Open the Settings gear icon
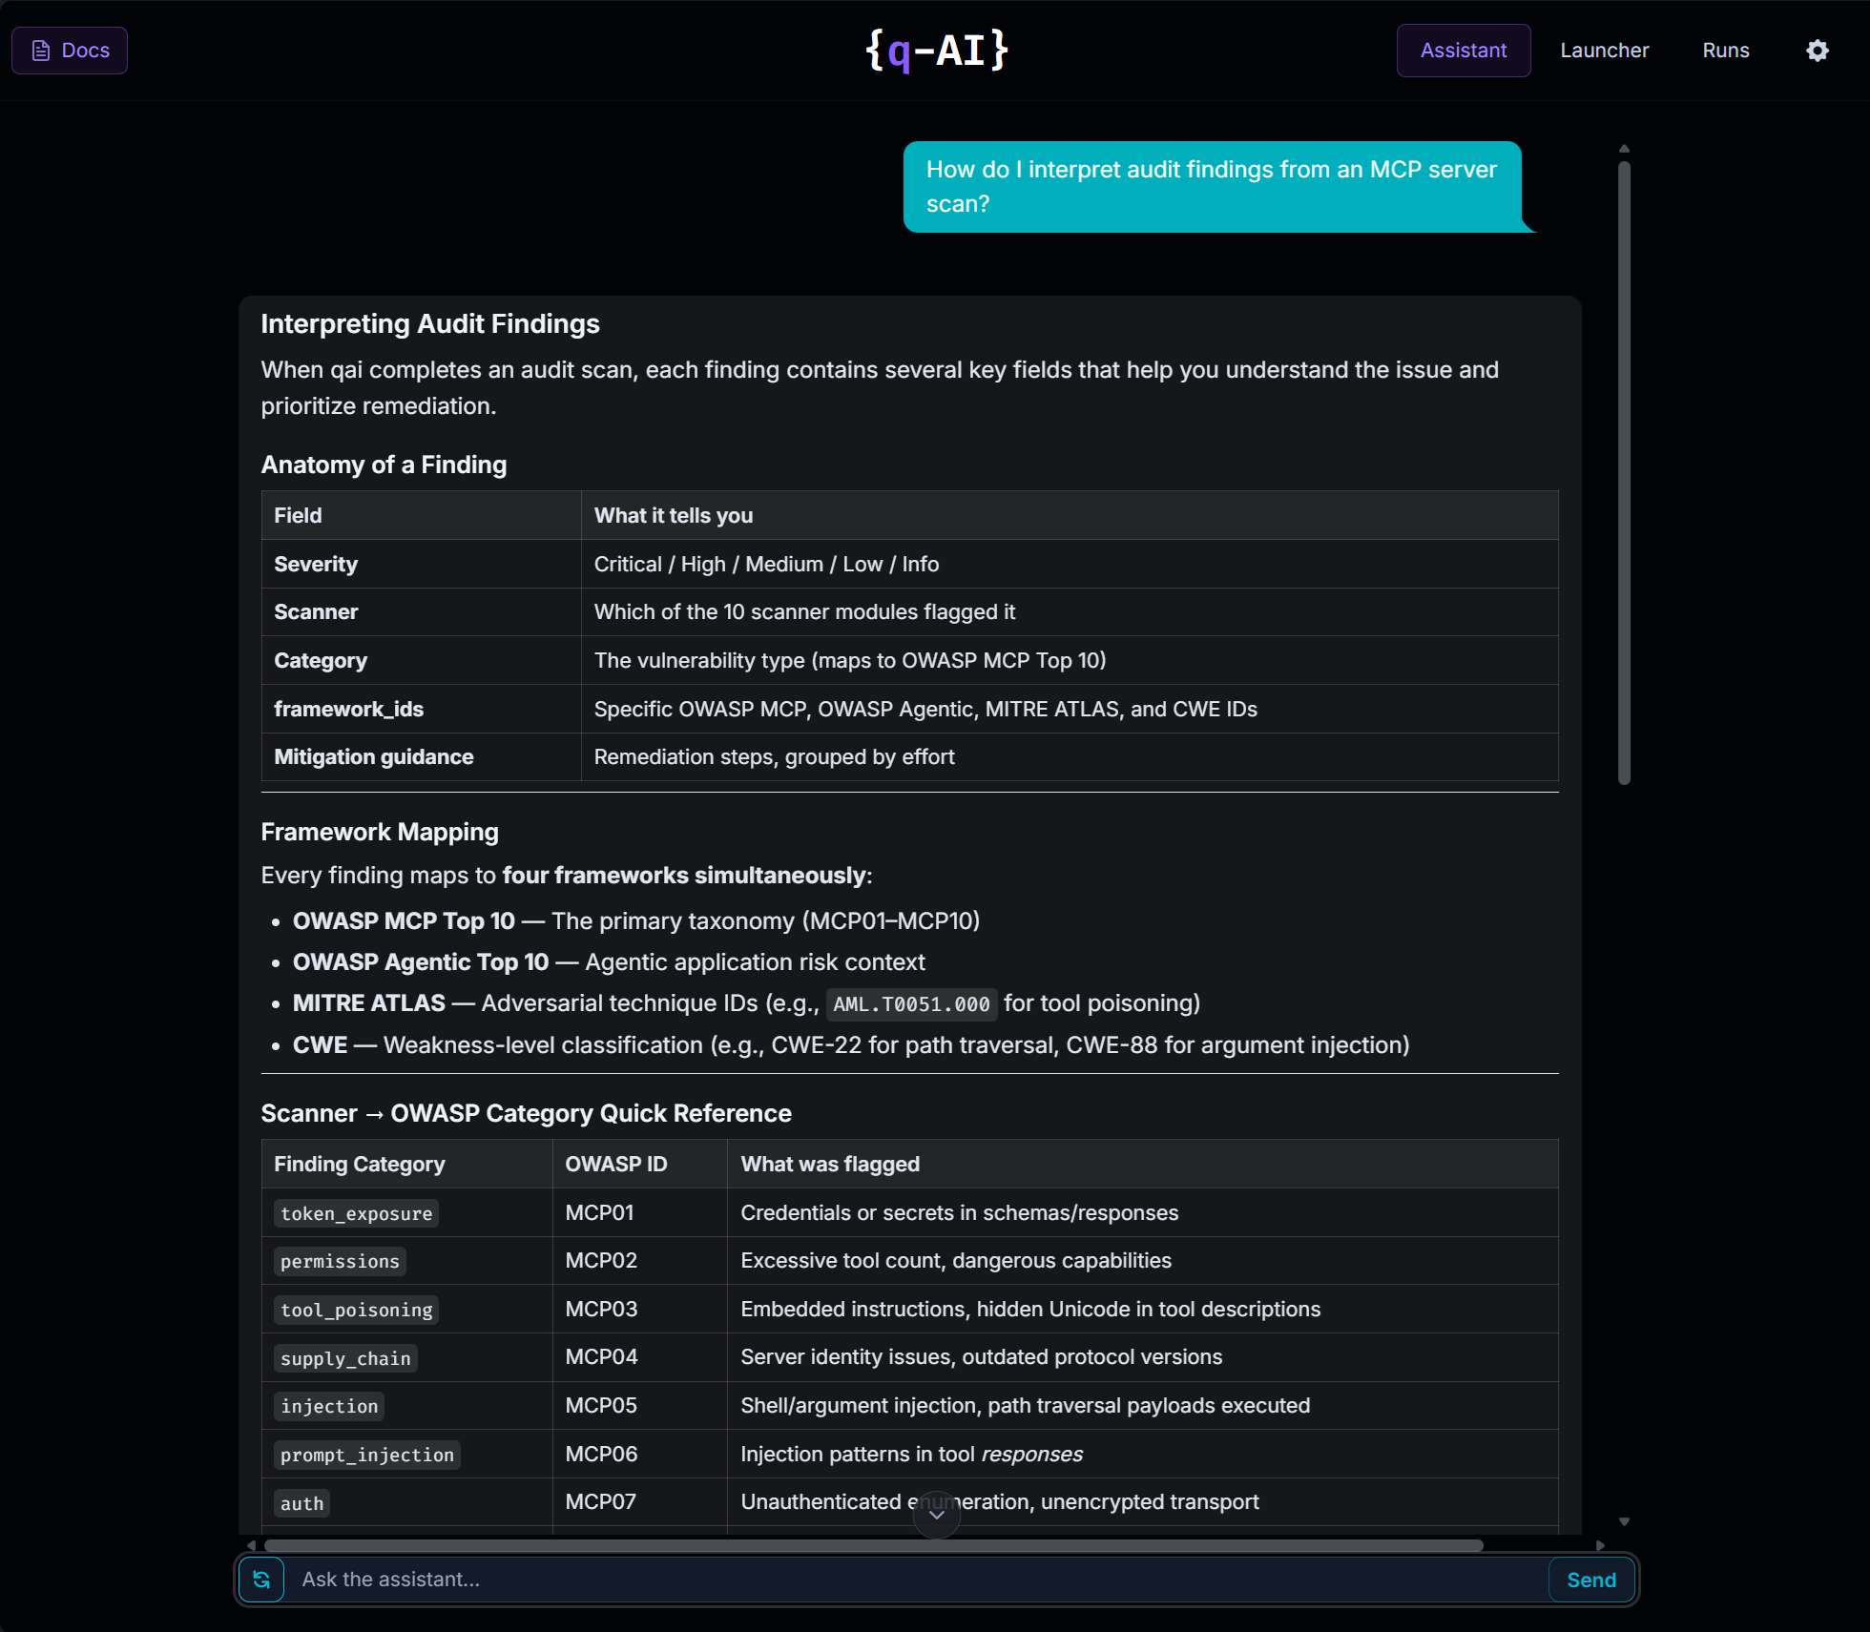Image resolution: width=1870 pixels, height=1632 pixels. click(x=1817, y=51)
